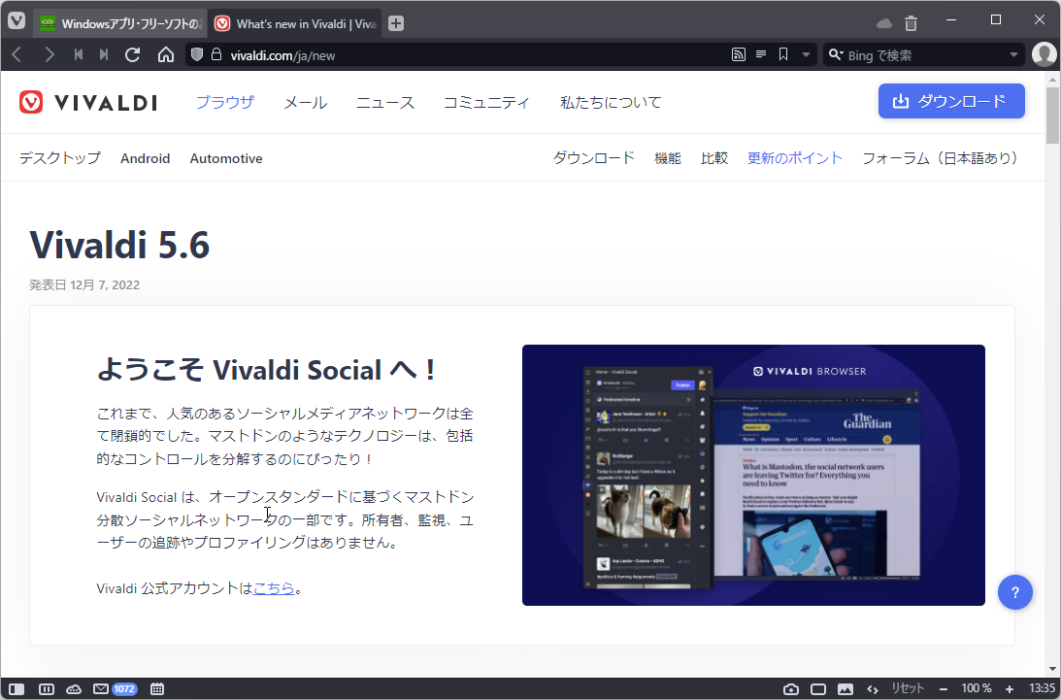Open Vivaldi Mail showing 1072 unread messages

(100, 688)
